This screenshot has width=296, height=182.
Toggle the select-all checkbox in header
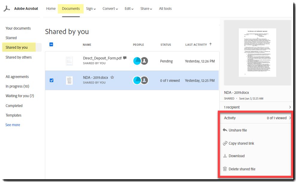(51, 45)
